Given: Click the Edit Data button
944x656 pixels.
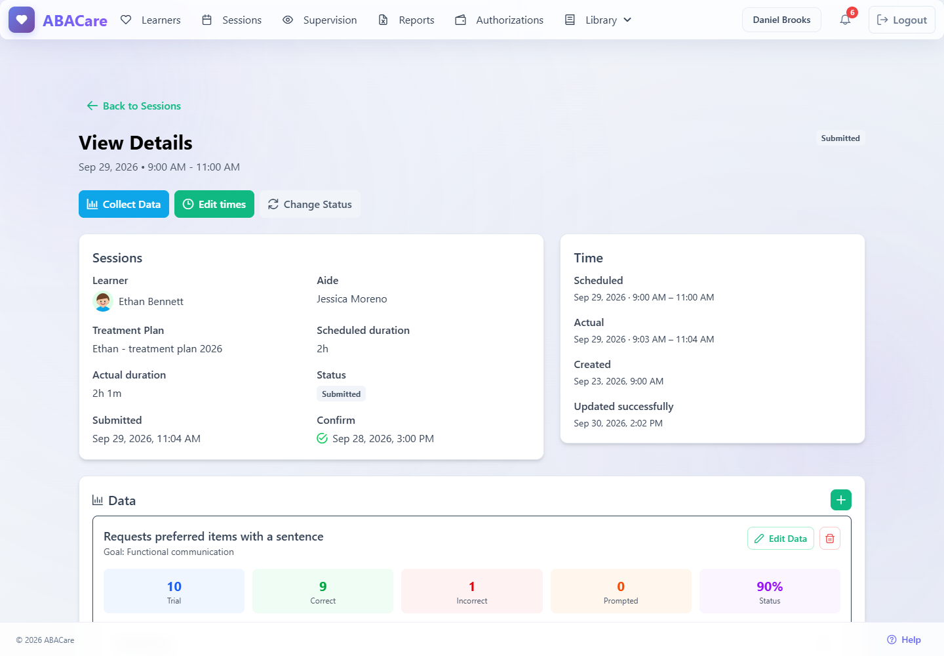Looking at the screenshot, I should pyautogui.click(x=781, y=539).
